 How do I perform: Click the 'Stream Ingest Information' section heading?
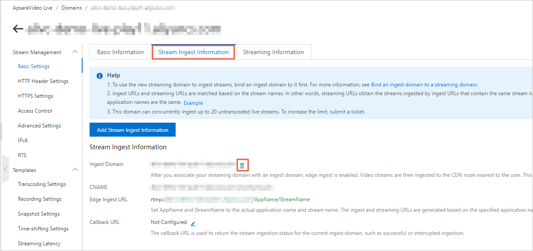click(x=128, y=147)
